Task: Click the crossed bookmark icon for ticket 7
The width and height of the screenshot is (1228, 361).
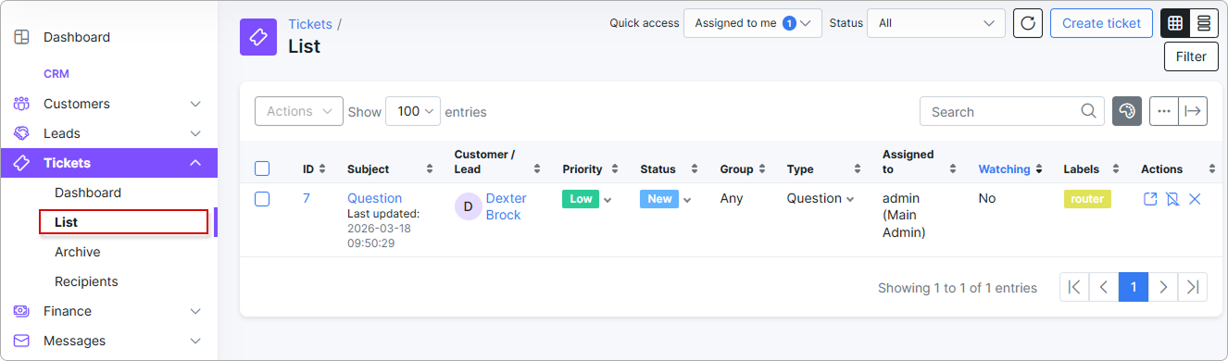Action: pyautogui.click(x=1172, y=199)
